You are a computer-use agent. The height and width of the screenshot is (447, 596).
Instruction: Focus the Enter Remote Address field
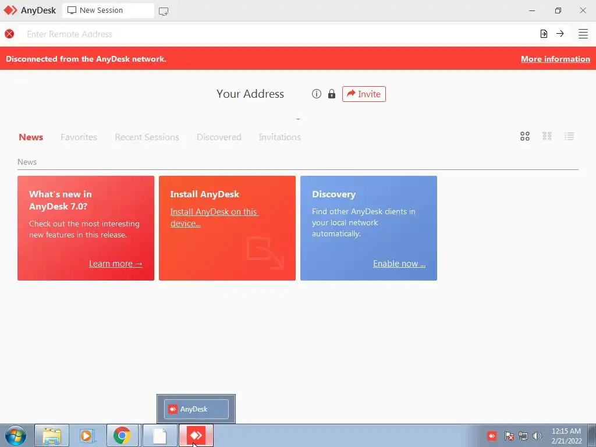[x=278, y=34]
